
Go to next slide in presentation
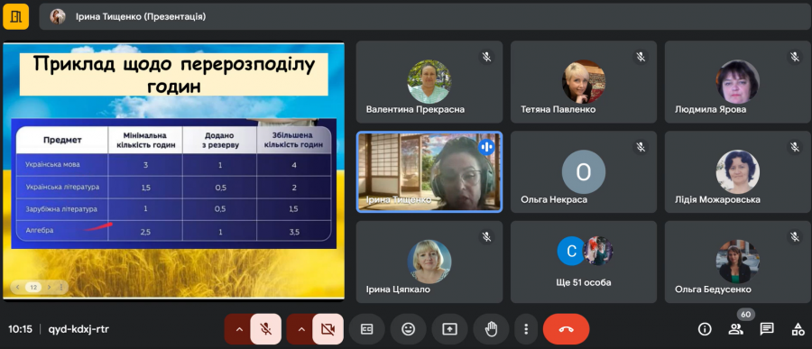pos(49,287)
